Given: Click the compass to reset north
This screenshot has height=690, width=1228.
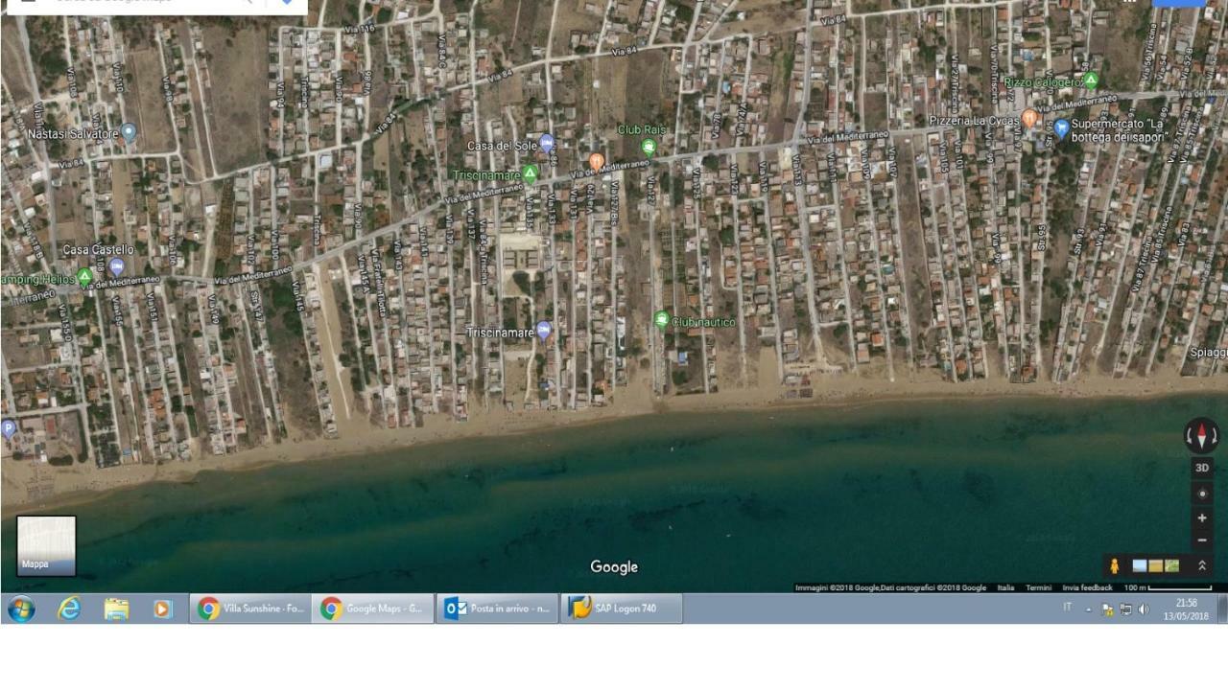Looking at the screenshot, I should click(1201, 436).
